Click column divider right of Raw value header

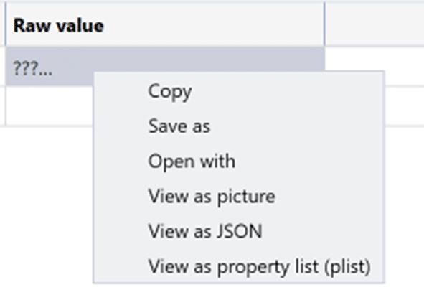324,24
